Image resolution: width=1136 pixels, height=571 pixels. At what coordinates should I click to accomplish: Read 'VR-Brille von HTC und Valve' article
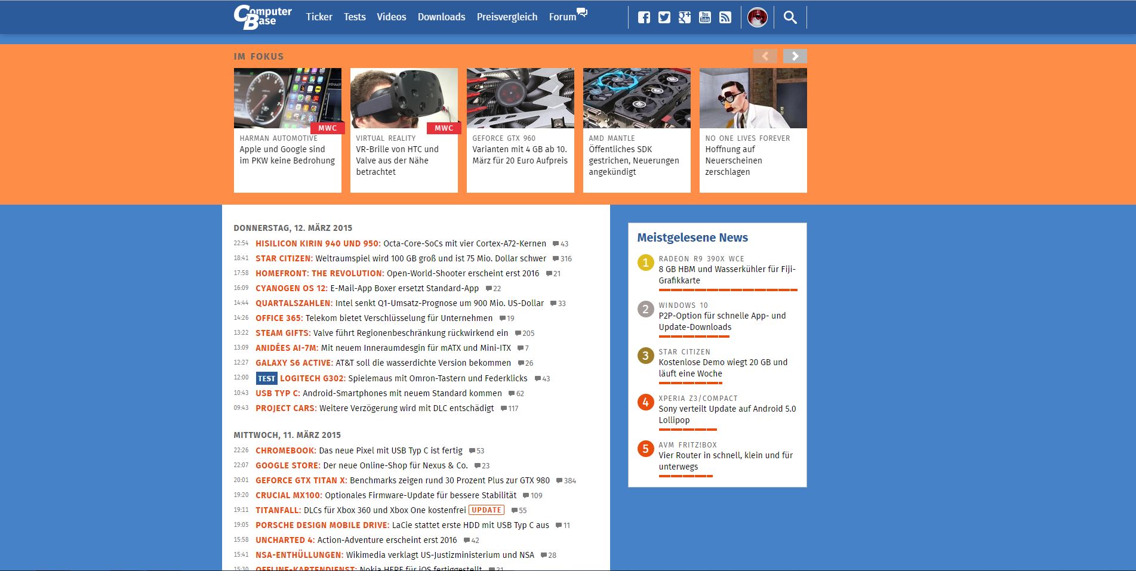point(397,161)
